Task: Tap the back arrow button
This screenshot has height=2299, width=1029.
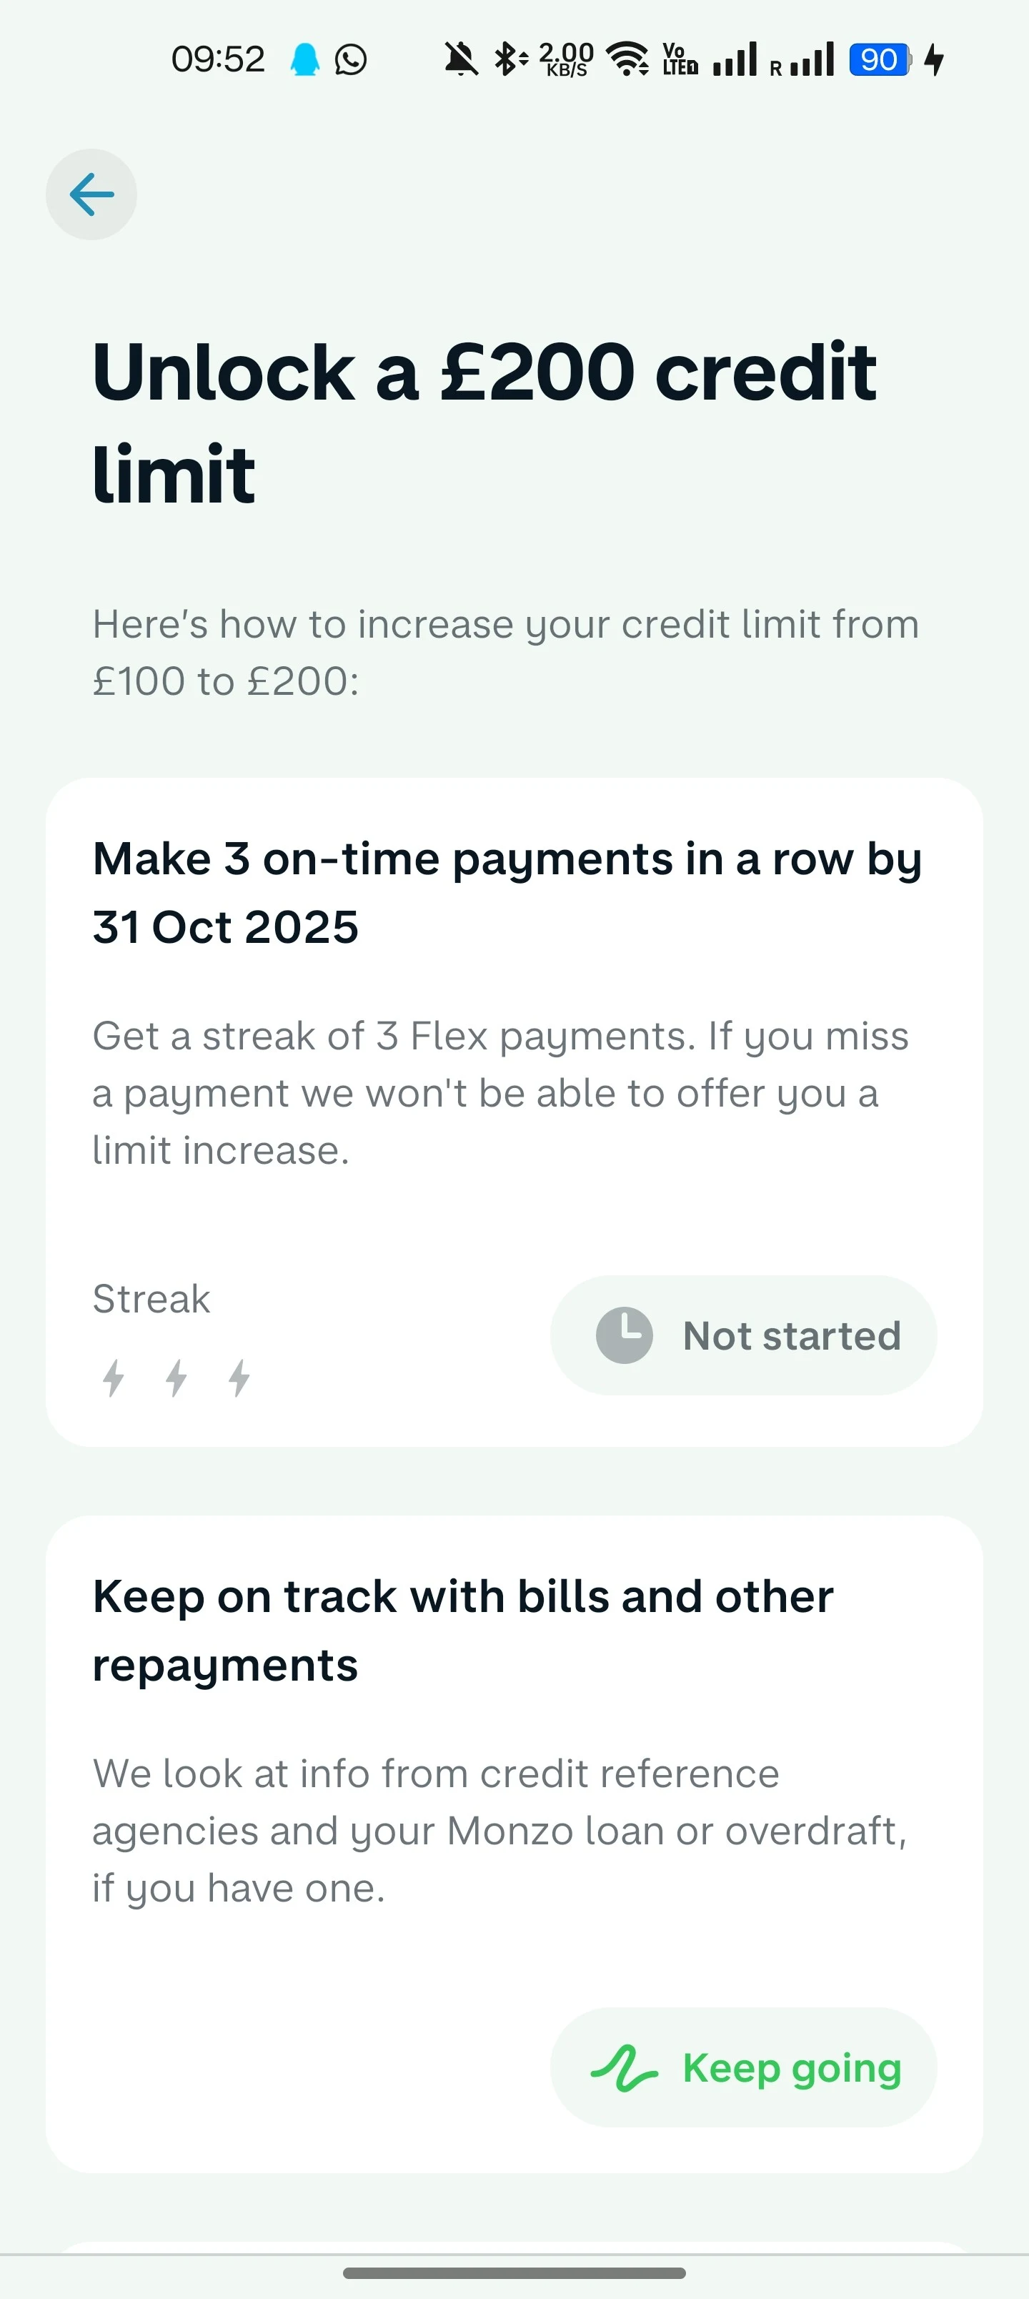Action: (x=91, y=194)
